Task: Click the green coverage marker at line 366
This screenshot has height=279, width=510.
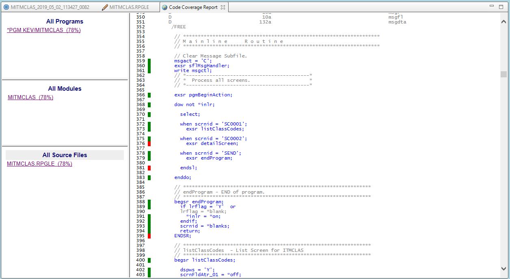Action: coord(149,95)
